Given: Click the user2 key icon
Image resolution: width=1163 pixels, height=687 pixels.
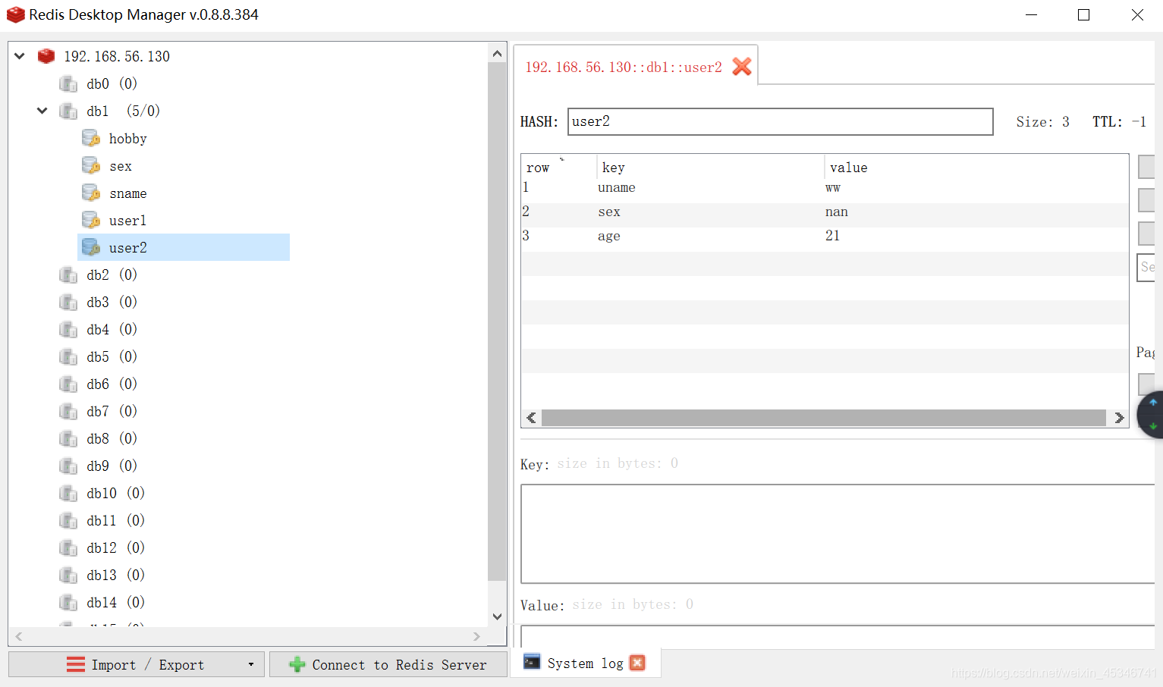Looking at the screenshot, I should click(x=91, y=247).
